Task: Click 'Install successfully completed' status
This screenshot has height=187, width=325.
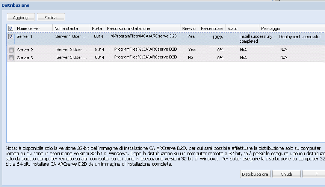Action: [x=256, y=39]
